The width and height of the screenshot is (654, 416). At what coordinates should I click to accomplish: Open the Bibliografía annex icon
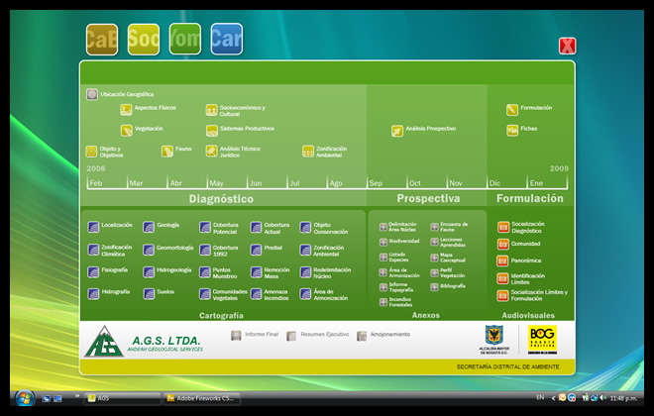point(434,286)
